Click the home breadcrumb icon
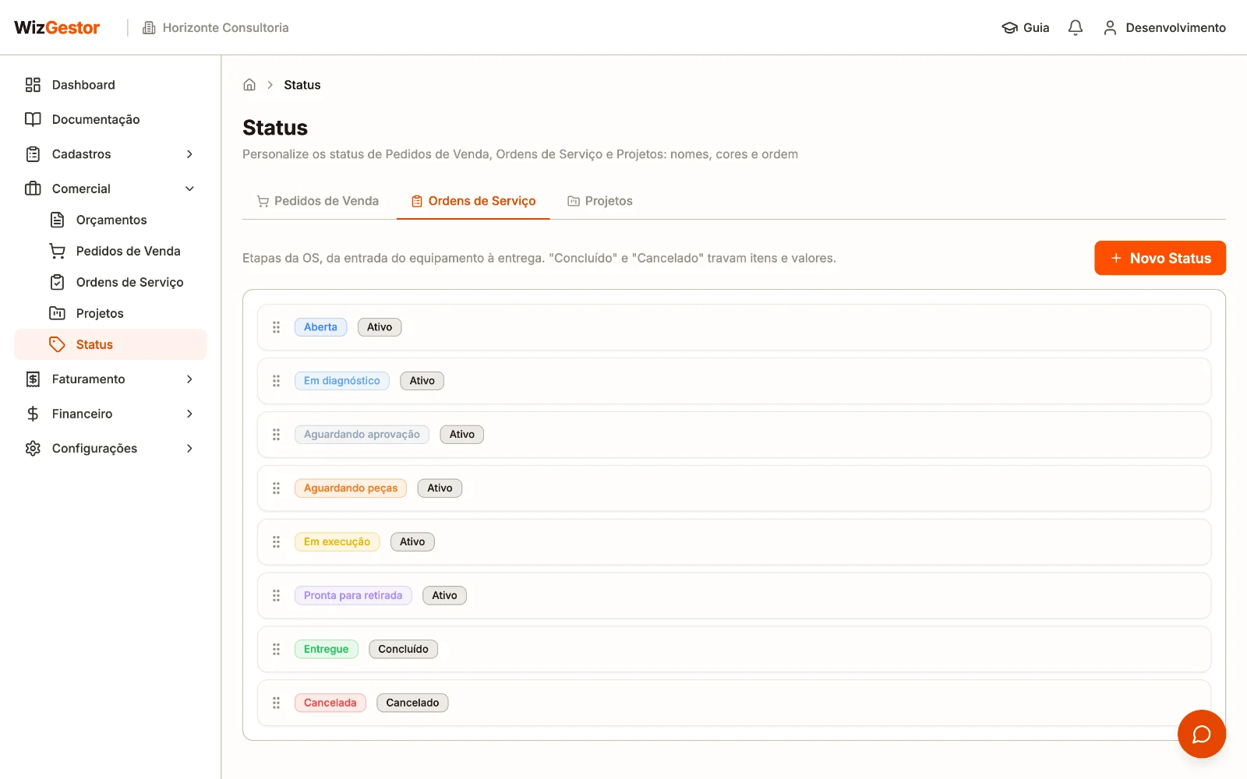This screenshot has height=779, width=1247. pyautogui.click(x=249, y=85)
